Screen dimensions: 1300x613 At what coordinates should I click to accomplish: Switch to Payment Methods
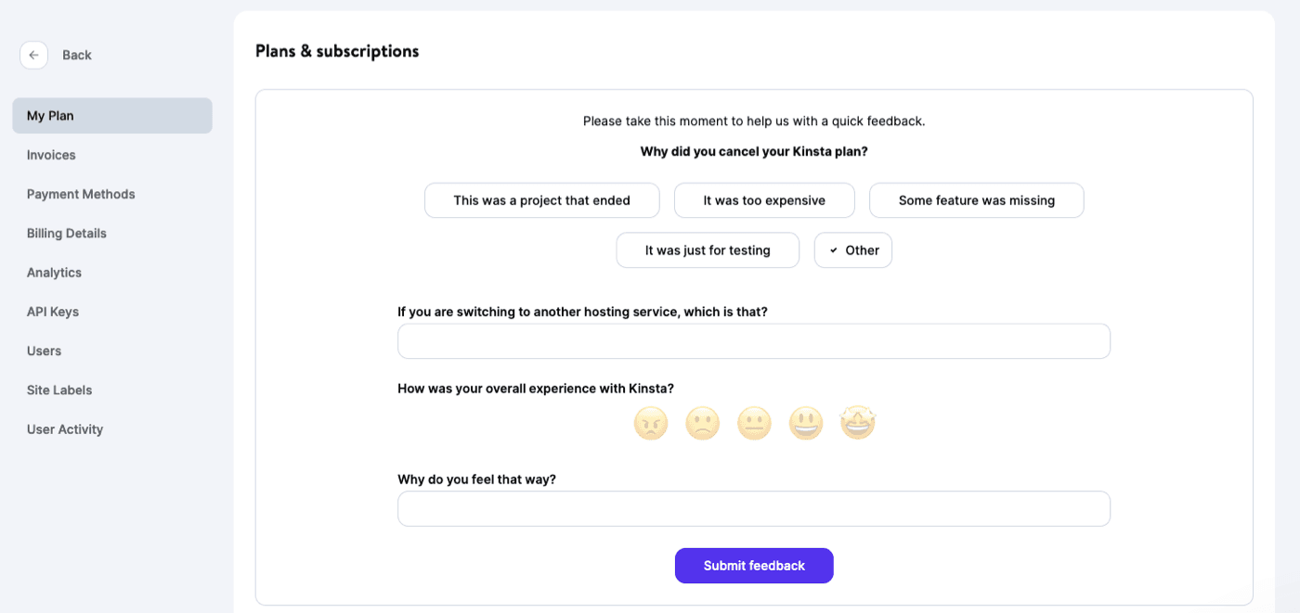[81, 194]
